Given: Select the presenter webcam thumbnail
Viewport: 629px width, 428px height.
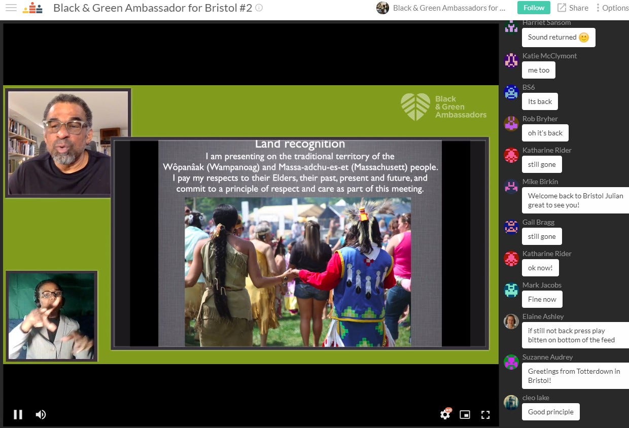Looking at the screenshot, I should (x=68, y=142).
